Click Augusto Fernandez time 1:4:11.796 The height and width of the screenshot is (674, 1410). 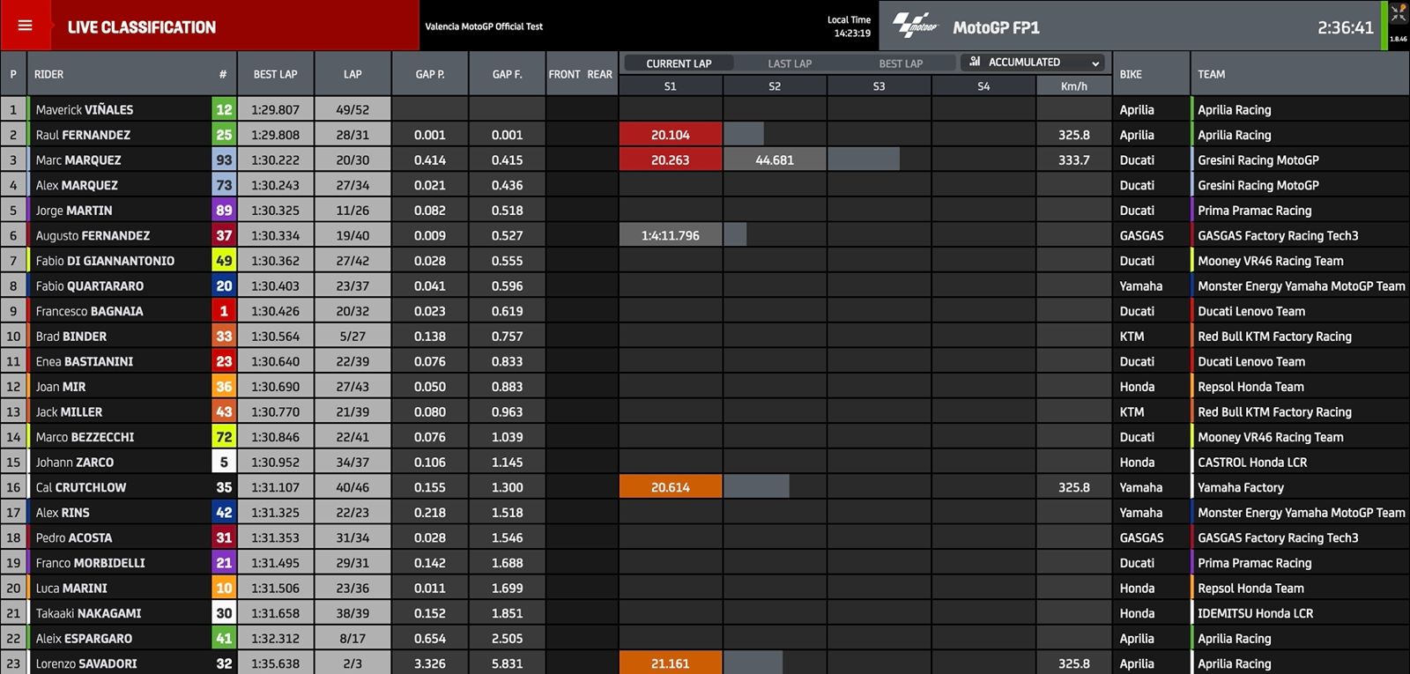pos(671,236)
